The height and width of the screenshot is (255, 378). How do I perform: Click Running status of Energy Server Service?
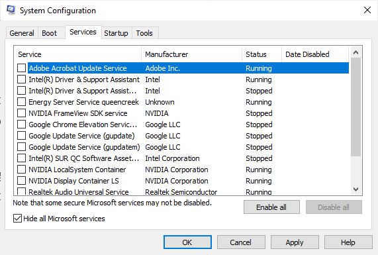pyautogui.click(x=259, y=102)
